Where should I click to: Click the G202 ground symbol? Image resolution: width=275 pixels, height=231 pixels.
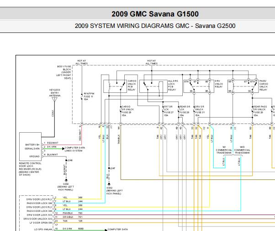coord(66,180)
